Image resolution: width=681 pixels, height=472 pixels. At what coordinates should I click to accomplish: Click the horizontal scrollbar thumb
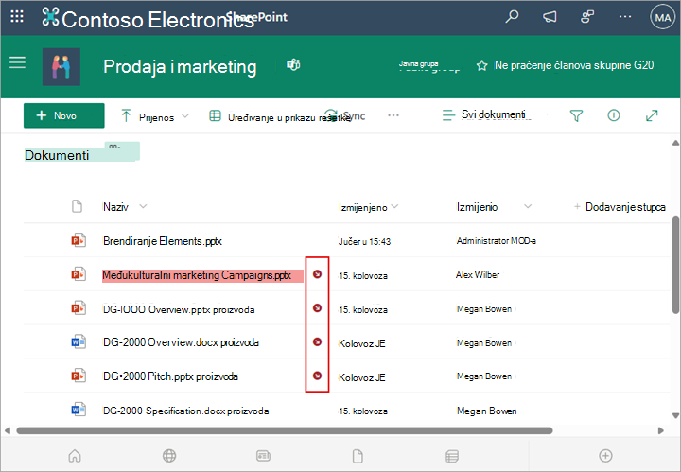click(x=285, y=430)
